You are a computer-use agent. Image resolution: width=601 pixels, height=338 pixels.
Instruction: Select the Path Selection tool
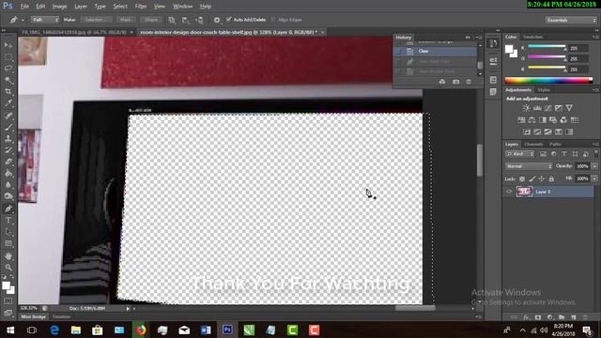(x=8, y=232)
